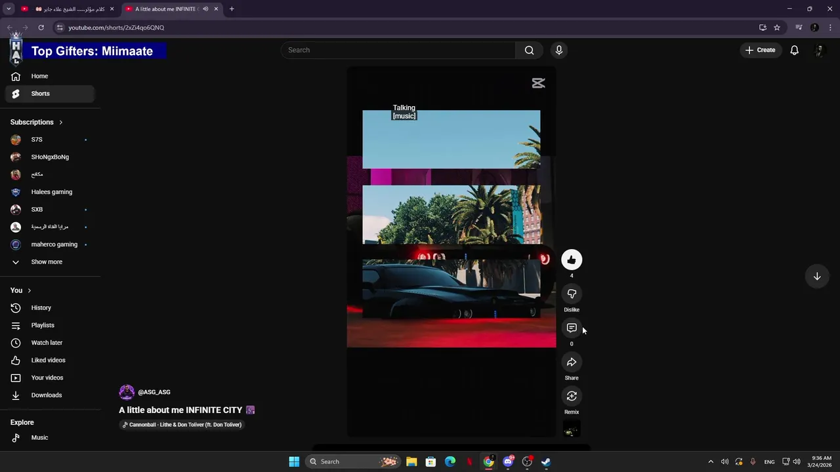The width and height of the screenshot is (840, 472).
Task: Click the Create button
Action: pyautogui.click(x=761, y=50)
